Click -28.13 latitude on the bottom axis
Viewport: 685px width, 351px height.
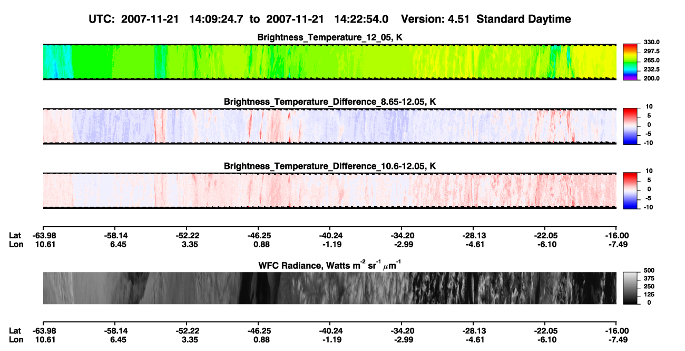[x=474, y=331]
